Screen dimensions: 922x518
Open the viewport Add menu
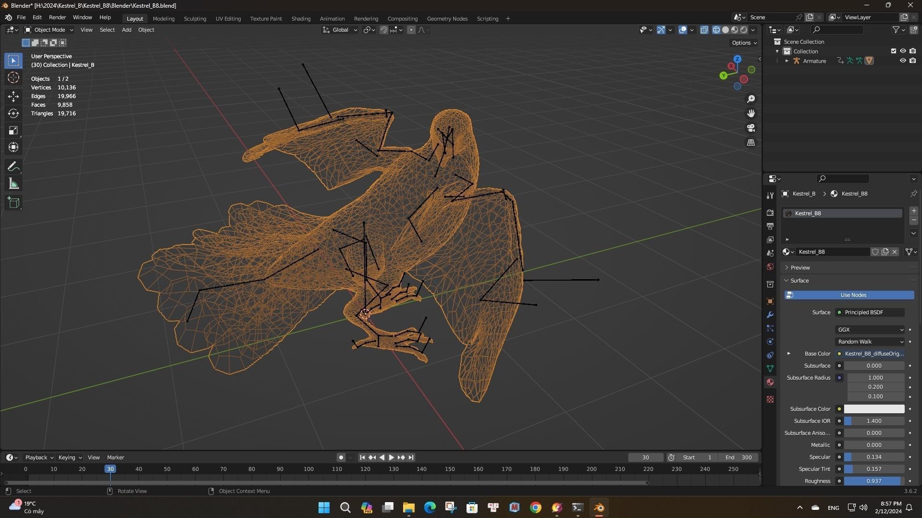click(126, 30)
